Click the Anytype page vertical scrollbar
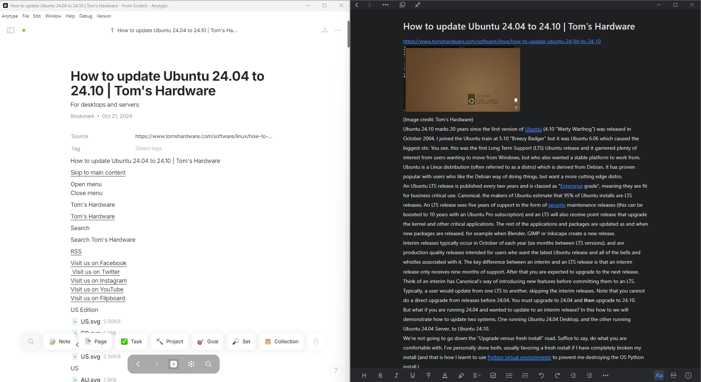This screenshot has width=701, height=382. tap(349, 34)
